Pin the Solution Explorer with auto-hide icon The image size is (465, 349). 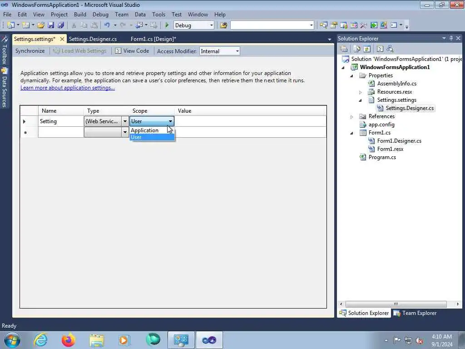451,38
